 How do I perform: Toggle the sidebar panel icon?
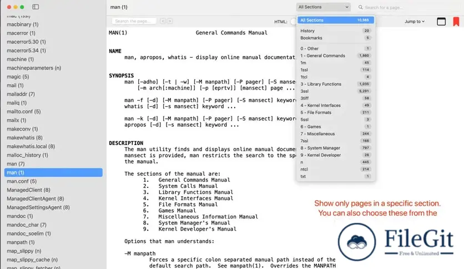click(x=36, y=7)
